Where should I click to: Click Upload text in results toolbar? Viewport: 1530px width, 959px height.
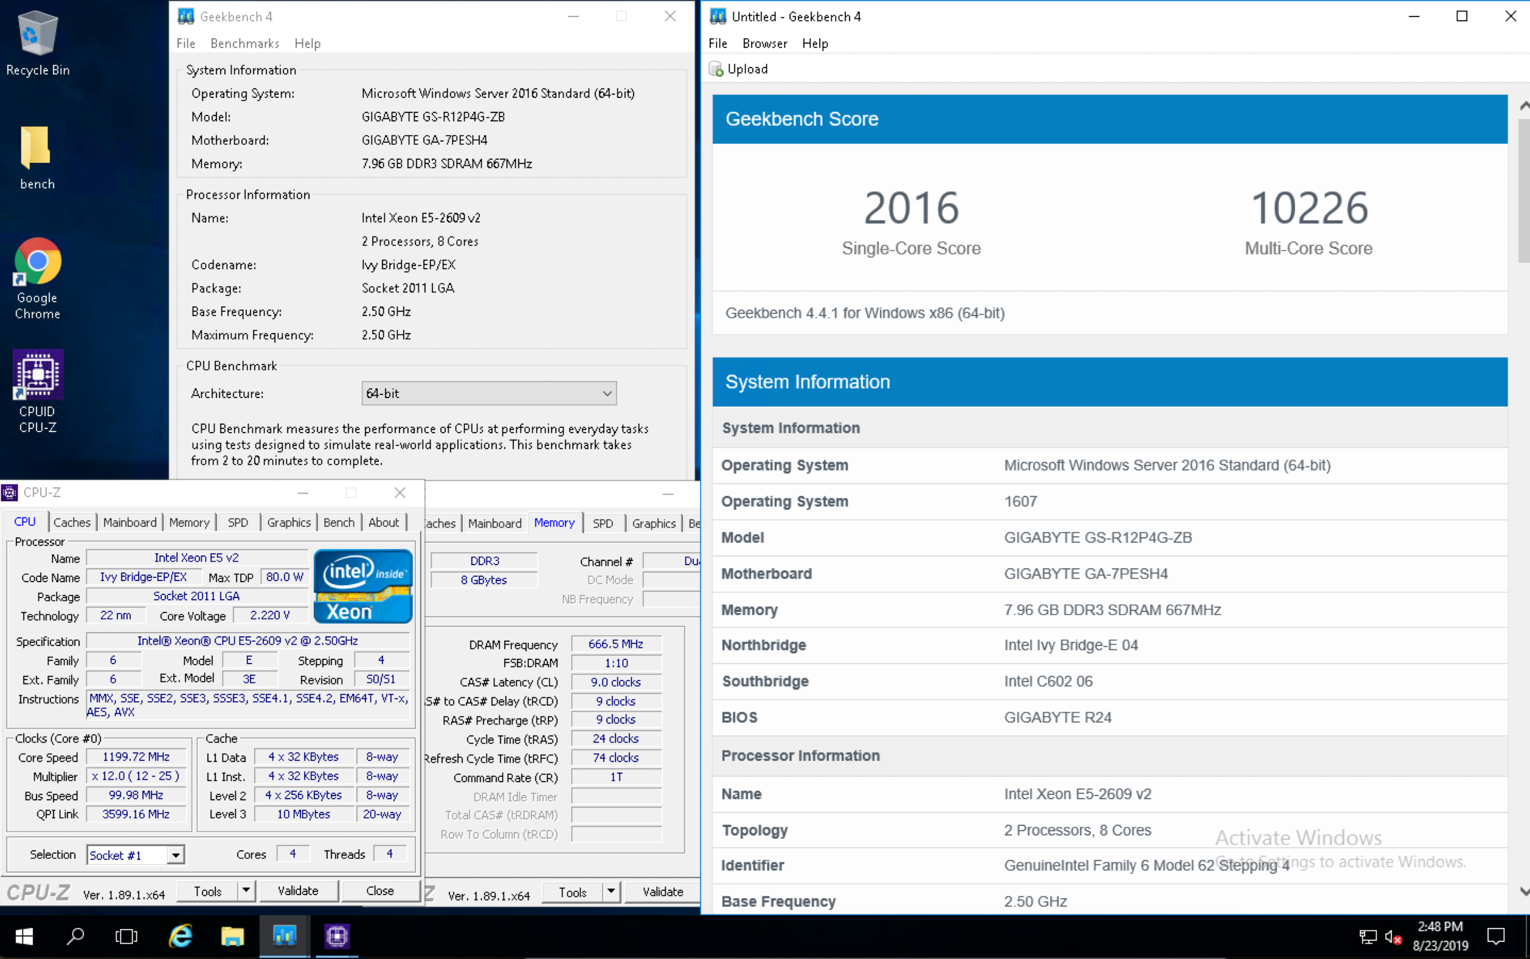coord(747,69)
